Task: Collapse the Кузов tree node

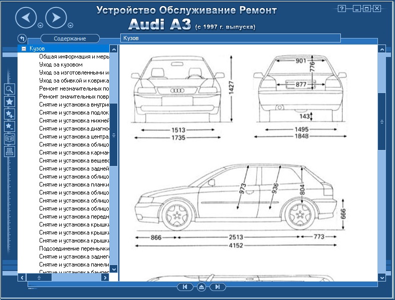Action: click(x=24, y=48)
